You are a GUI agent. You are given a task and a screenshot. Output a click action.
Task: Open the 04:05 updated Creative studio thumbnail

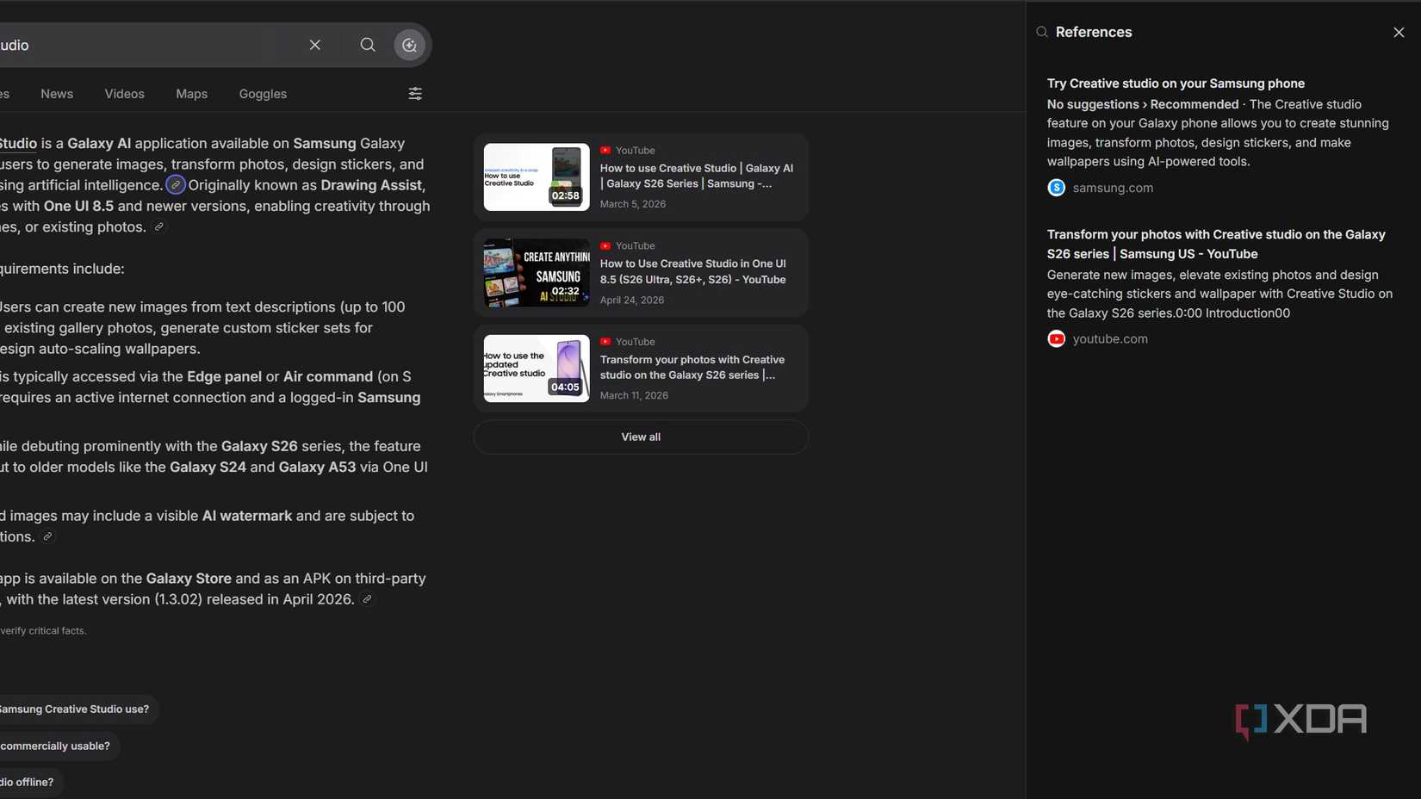537,369
